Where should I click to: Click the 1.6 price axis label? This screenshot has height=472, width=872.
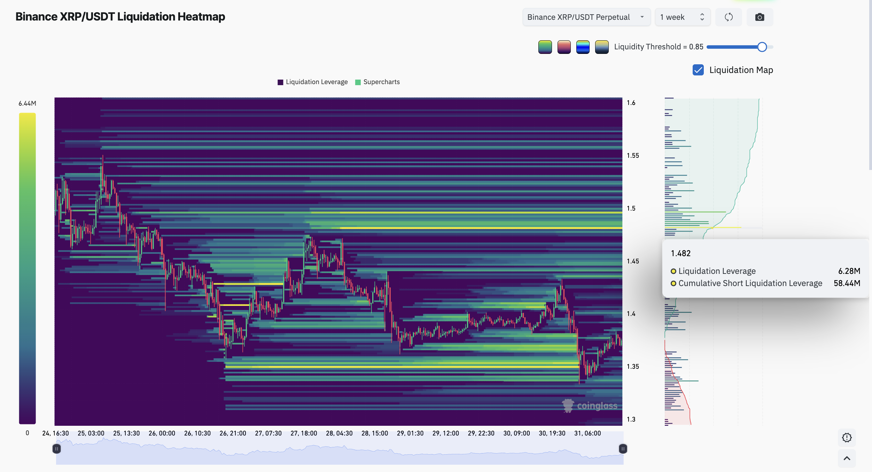(x=631, y=103)
